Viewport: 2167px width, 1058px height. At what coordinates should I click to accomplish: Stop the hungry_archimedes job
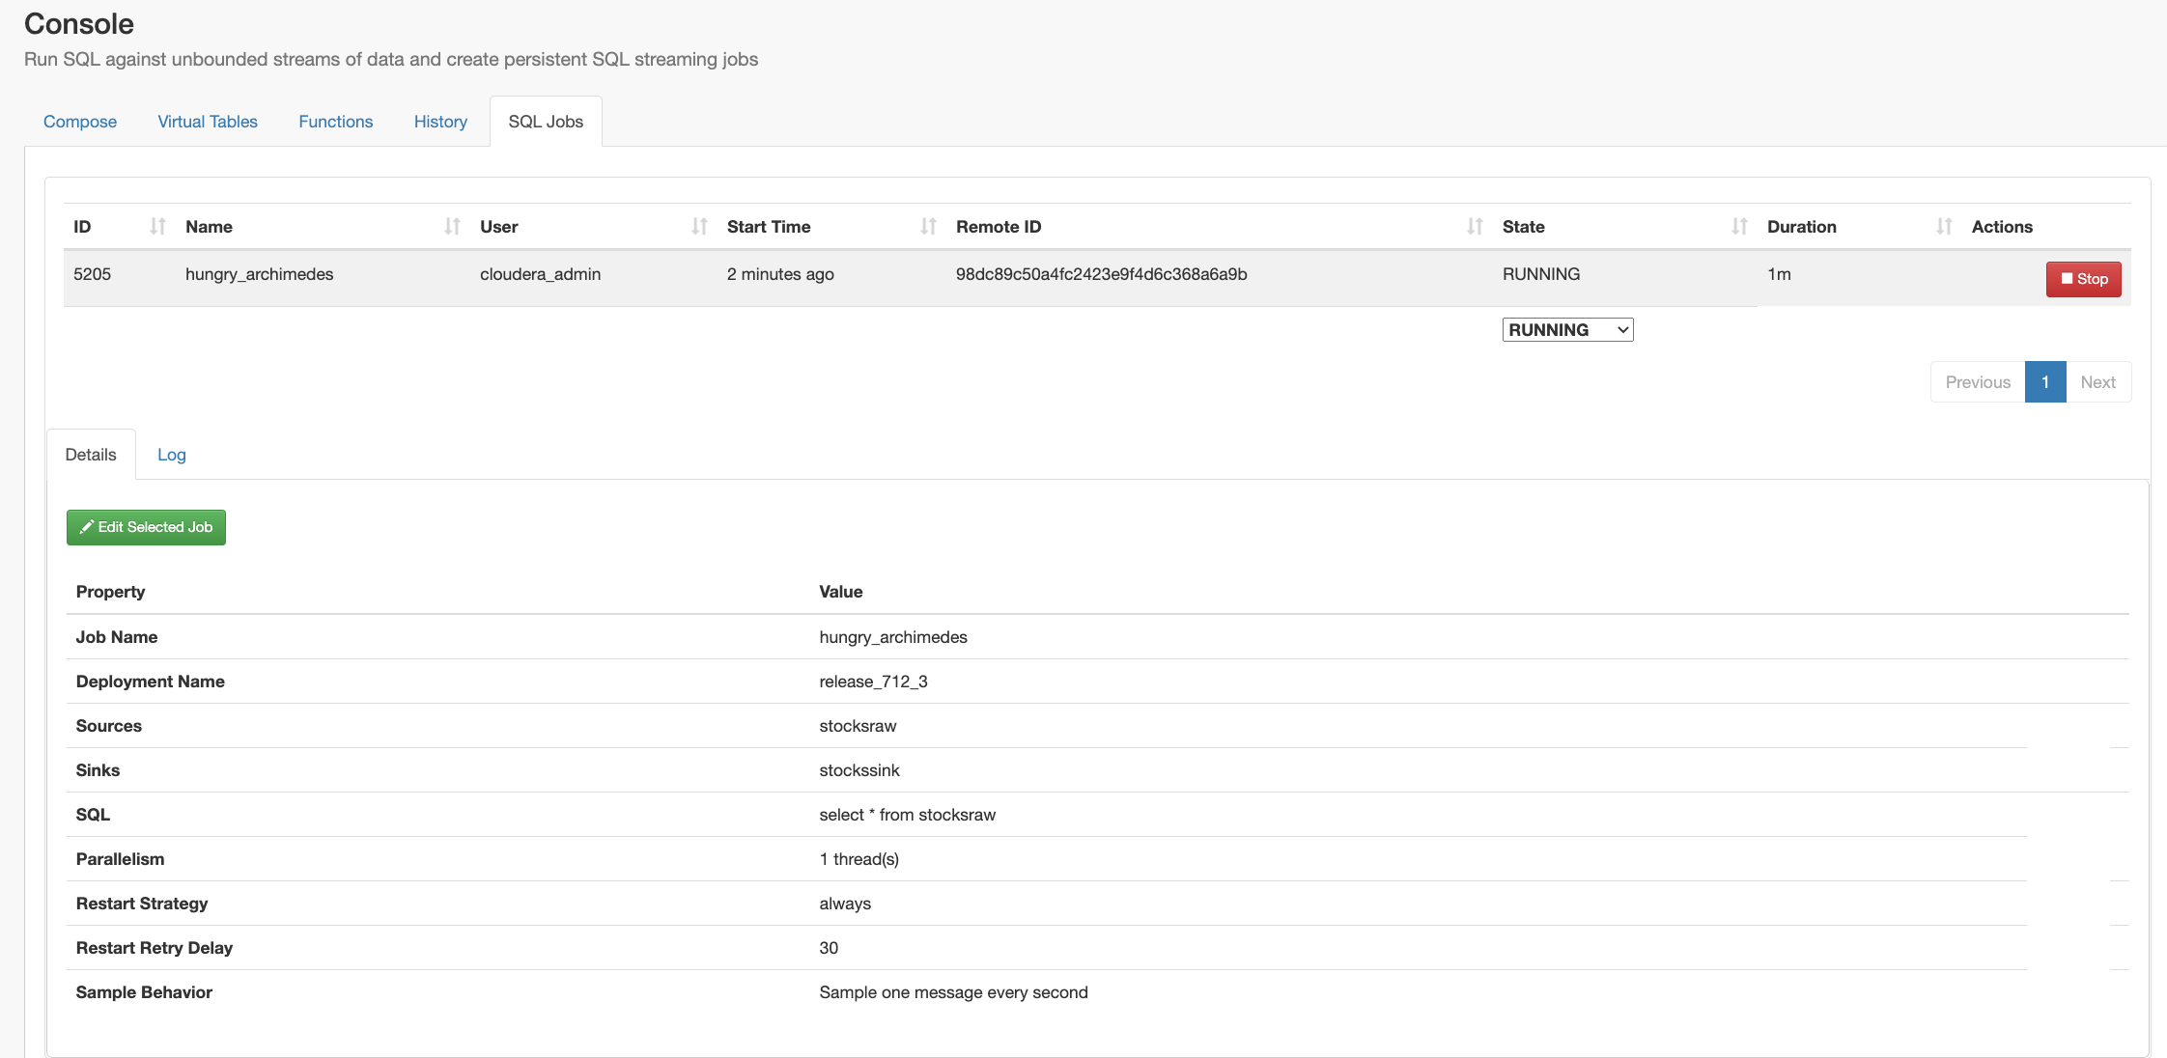[2083, 279]
